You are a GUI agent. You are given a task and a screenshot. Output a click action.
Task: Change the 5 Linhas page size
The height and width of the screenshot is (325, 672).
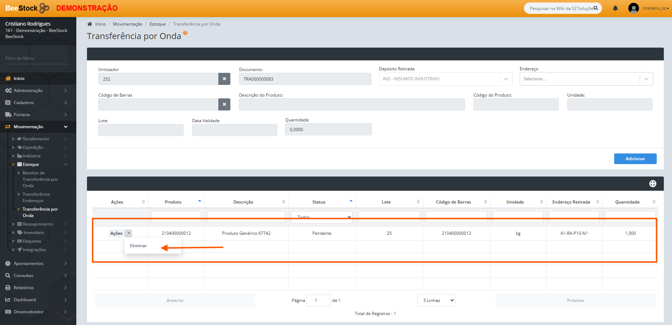pyautogui.click(x=436, y=300)
